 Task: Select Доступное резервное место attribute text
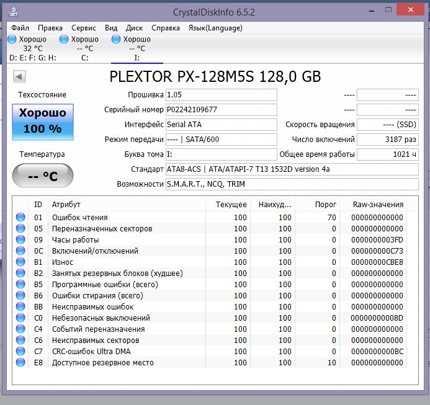point(103,363)
